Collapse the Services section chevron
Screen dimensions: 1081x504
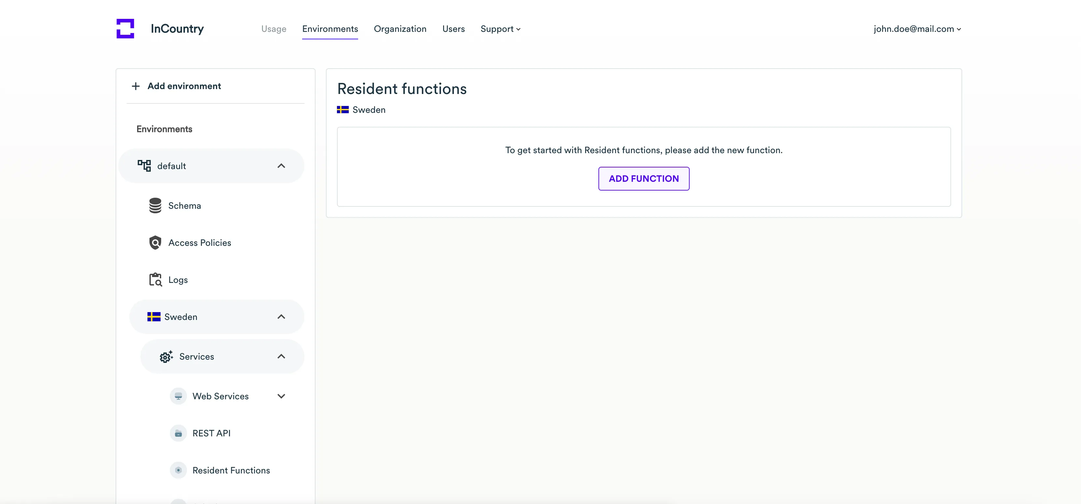tap(281, 356)
